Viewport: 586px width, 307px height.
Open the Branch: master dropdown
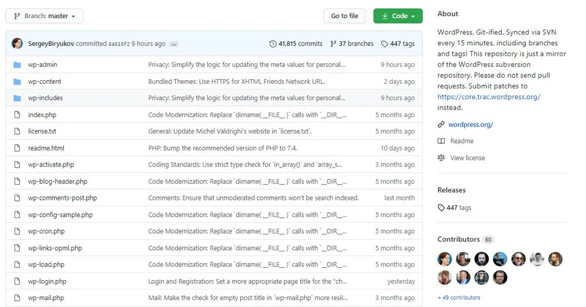[x=44, y=16]
